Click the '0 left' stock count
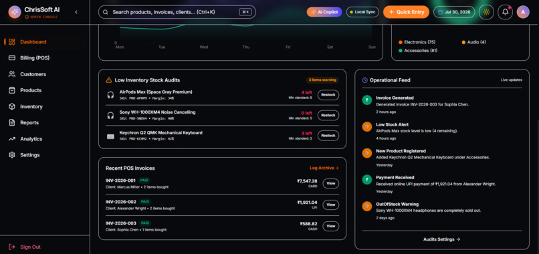 click(307, 113)
